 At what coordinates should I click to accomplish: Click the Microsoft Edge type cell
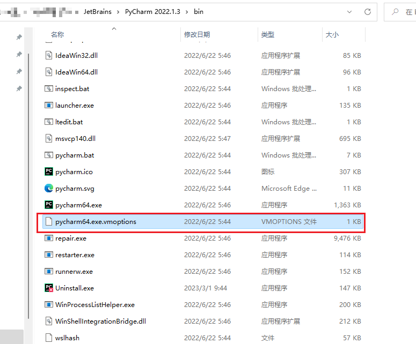pos(289,189)
